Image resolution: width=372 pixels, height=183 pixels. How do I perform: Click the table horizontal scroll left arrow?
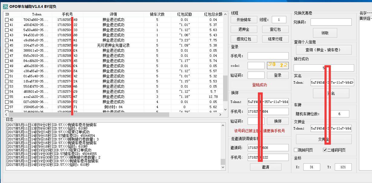pyautogui.click(x=6, y=114)
